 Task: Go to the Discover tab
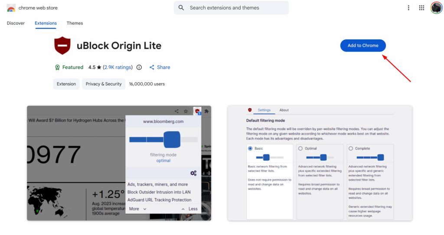tap(16, 23)
